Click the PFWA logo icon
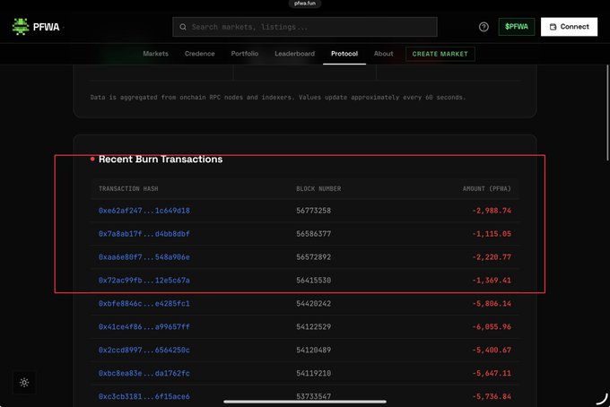Image resolution: width=610 pixels, height=407 pixels. pos(21,27)
